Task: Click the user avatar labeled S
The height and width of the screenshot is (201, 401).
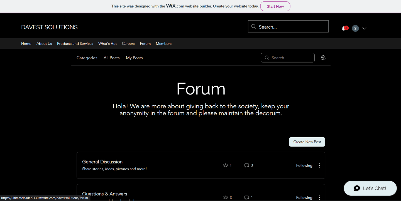Action: [355, 28]
